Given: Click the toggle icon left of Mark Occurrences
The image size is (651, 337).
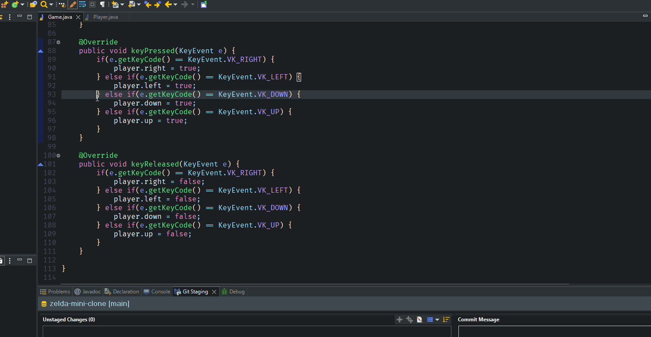Looking at the screenshot, I should coord(62,4).
